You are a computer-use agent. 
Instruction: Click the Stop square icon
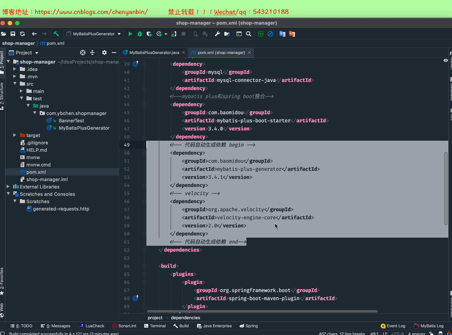184,34
